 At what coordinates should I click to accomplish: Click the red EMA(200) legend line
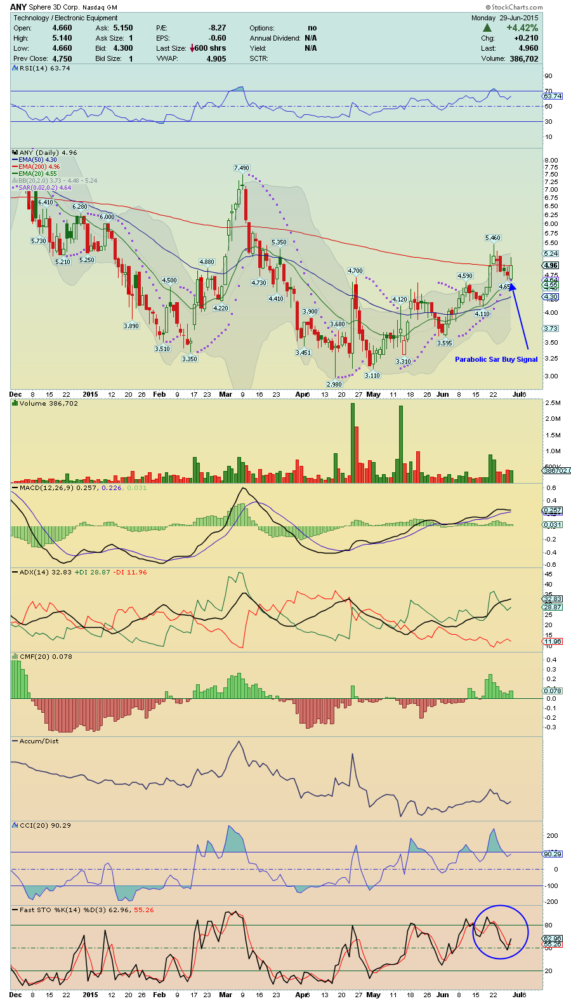tap(15, 167)
